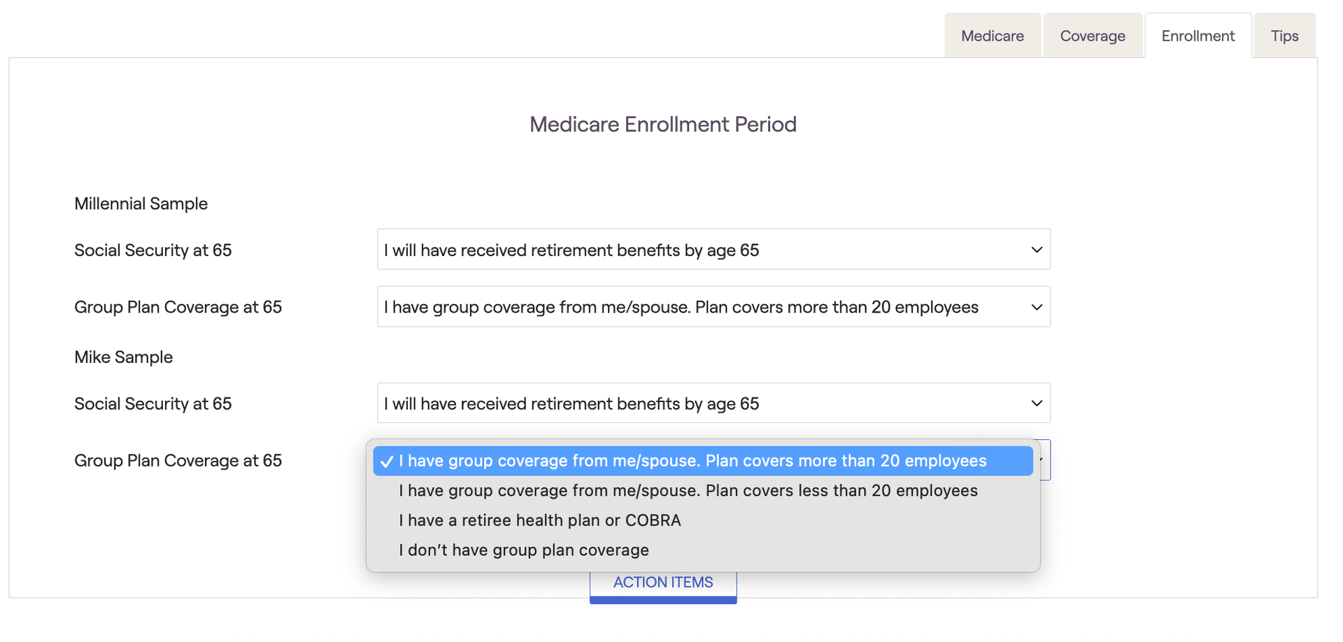Click chevron arrow on Millennial's Social Security select
Viewport: 1343px width, 642px height.
click(1037, 250)
